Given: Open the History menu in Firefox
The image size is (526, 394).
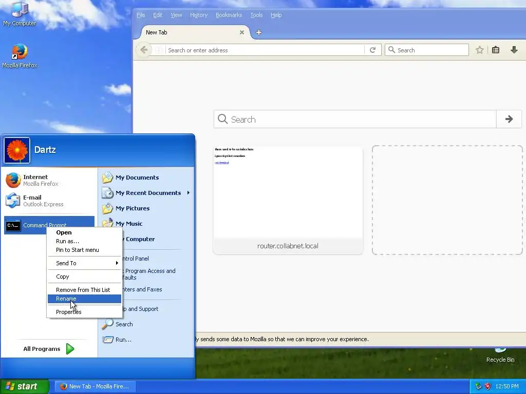Looking at the screenshot, I should click(x=199, y=15).
